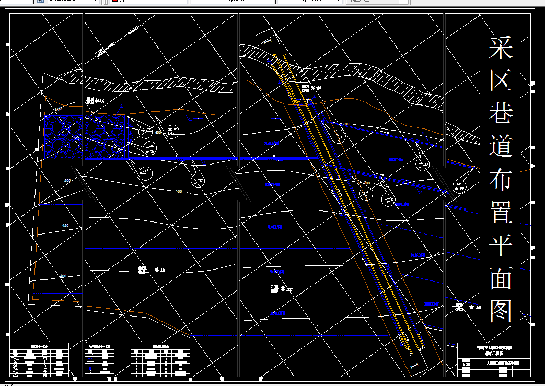Viewport: 545px width, 386px height.
Task: Click the blue cobblestone hatch area
Action: point(85,138)
